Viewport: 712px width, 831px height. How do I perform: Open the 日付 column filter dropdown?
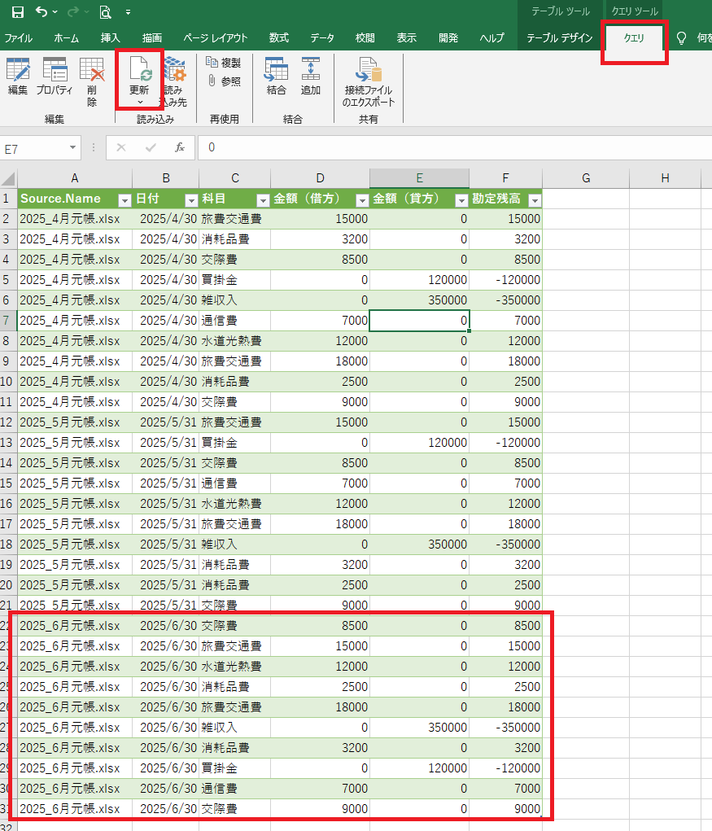pyautogui.click(x=190, y=199)
